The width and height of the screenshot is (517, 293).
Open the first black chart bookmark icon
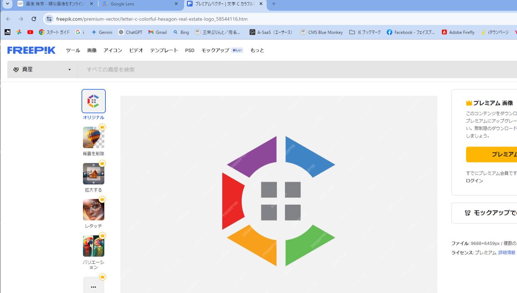click(x=7, y=32)
